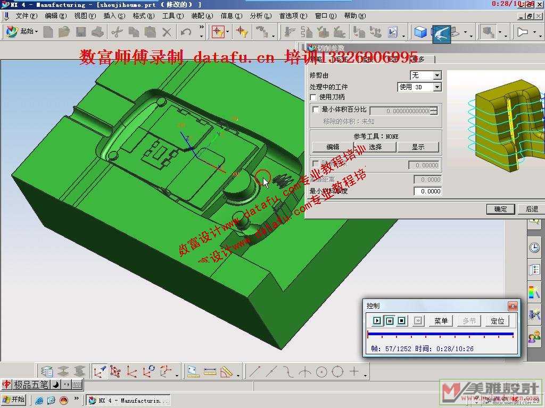This screenshot has height=408, width=545.
Task: Click the NX 4 Manufacturing taskbar item
Action: pos(129,401)
